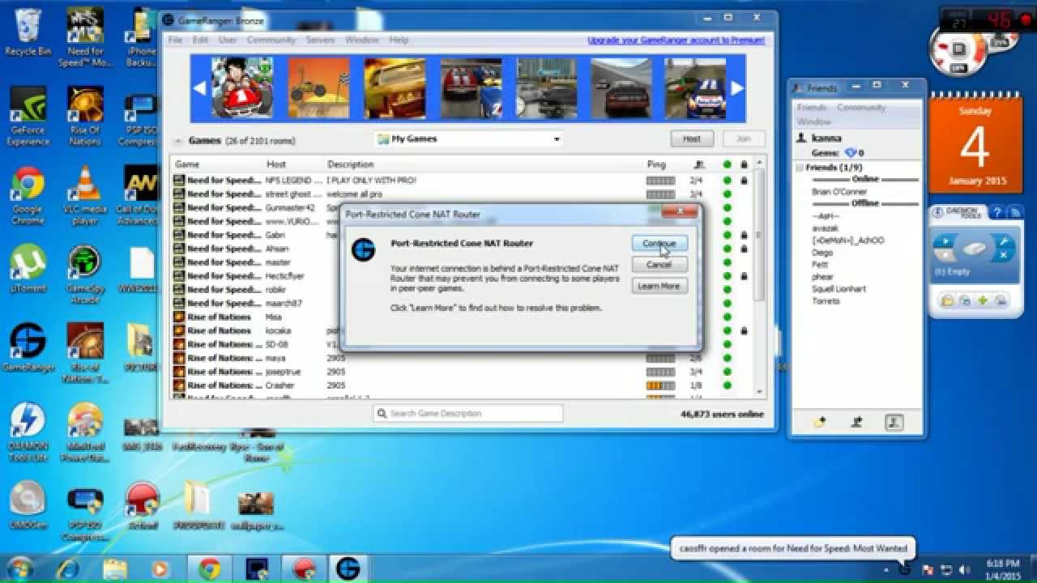Open GameRanger Community menu
This screenshot has height=583, width=1037.
tap(271, 40)
